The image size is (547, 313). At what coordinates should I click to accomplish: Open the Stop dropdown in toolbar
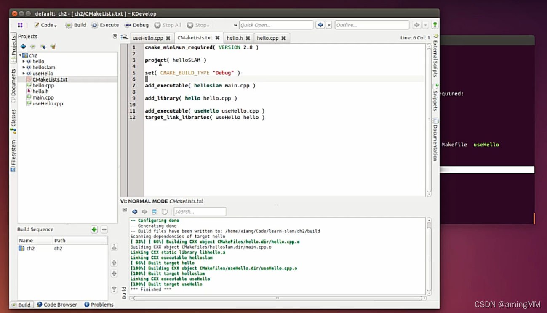[x=198, y=25]
